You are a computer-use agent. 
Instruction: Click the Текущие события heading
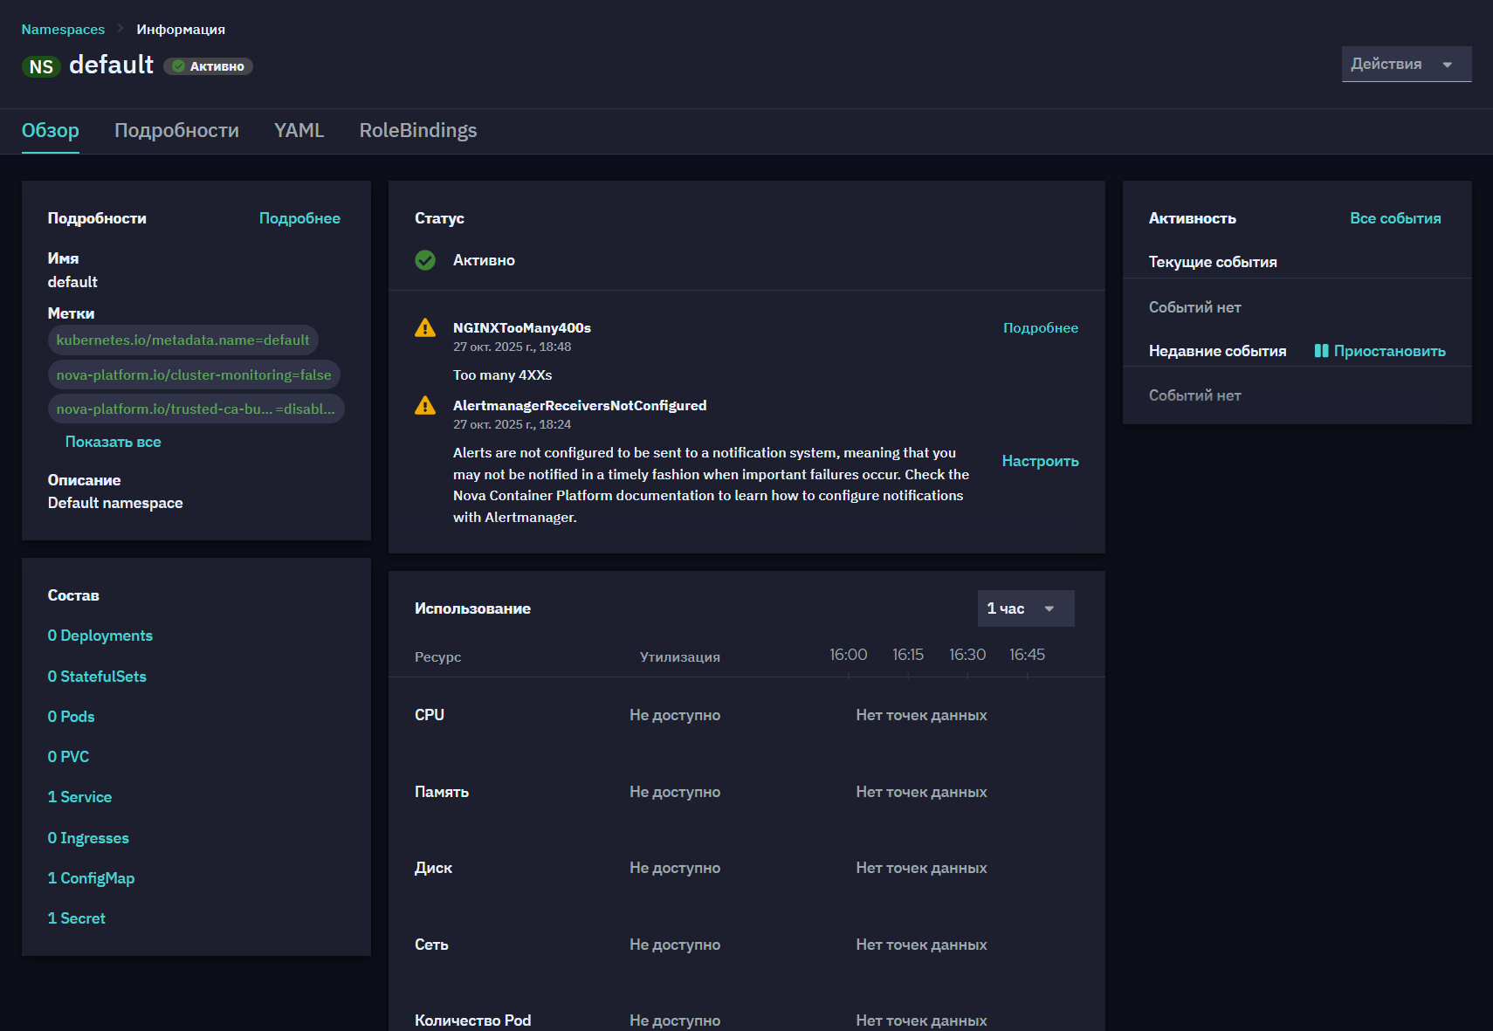point(1213,262)
